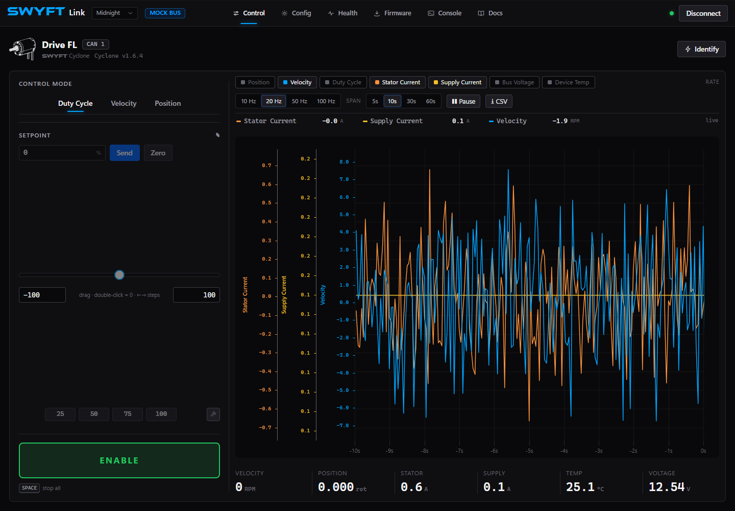Toggle the Position plot series
This screenshot has width=735, height=511.
coord(255,82)
